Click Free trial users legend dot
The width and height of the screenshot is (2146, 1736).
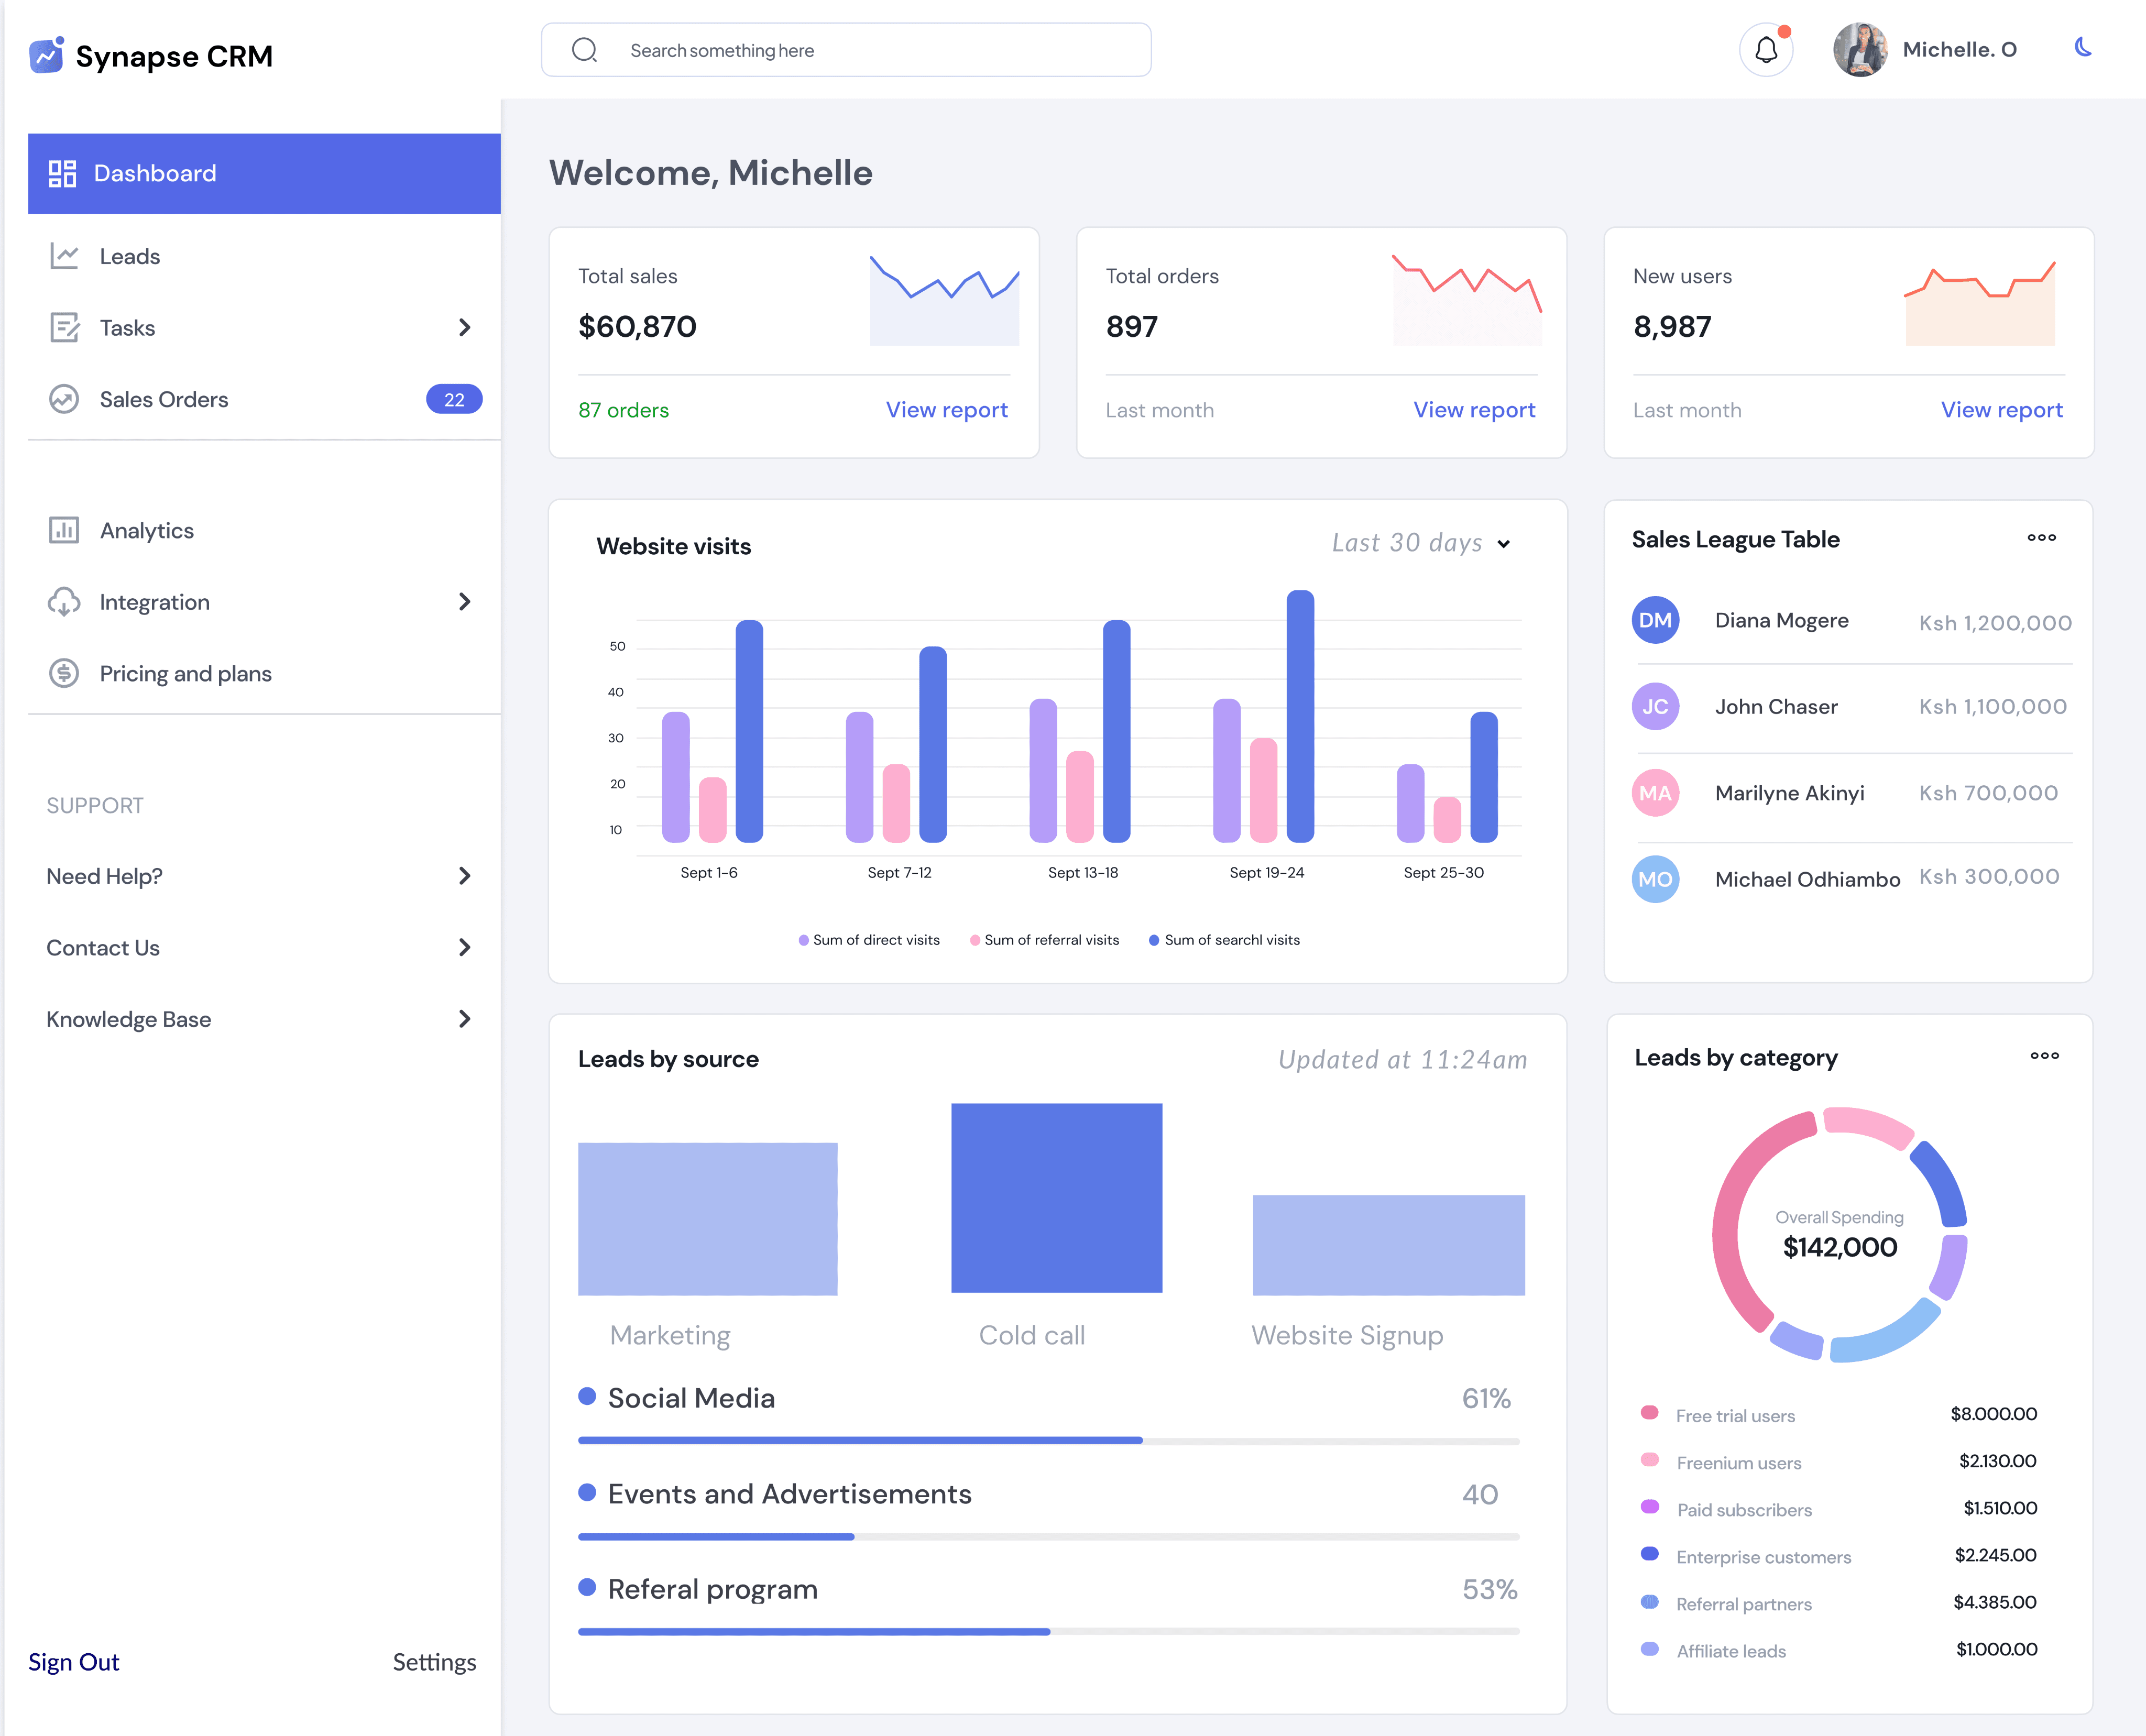(1650, 1413)
